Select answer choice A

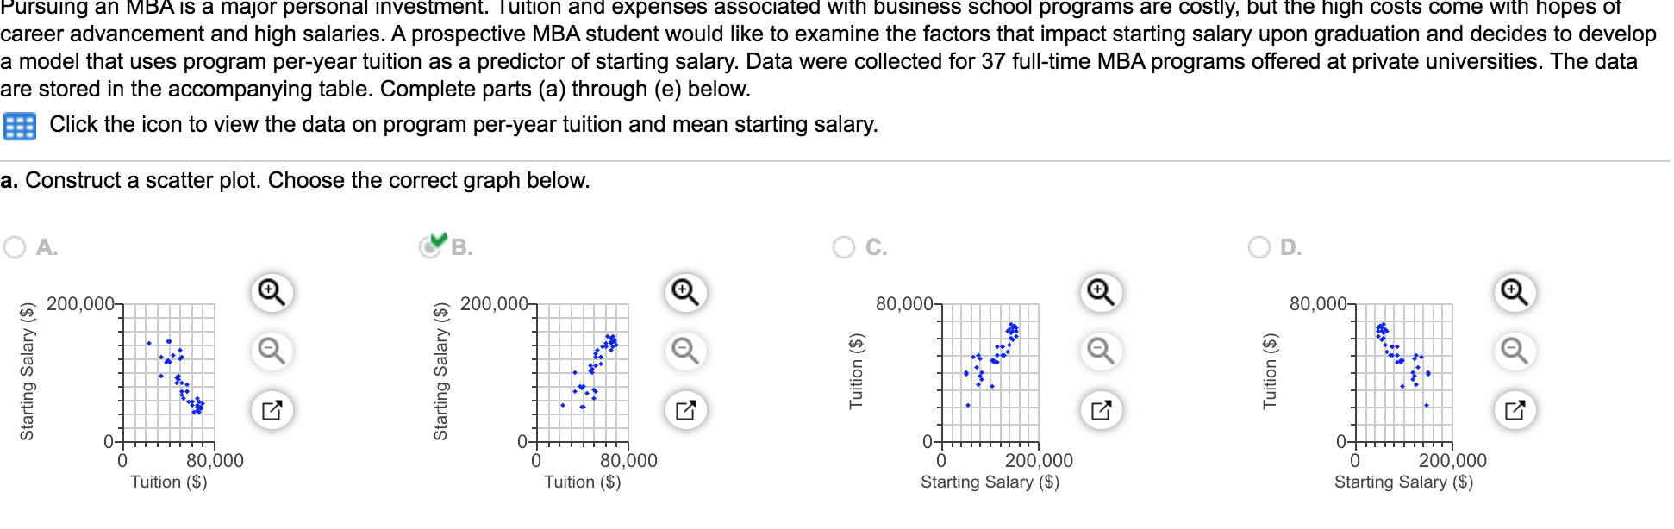coord(14,247)
